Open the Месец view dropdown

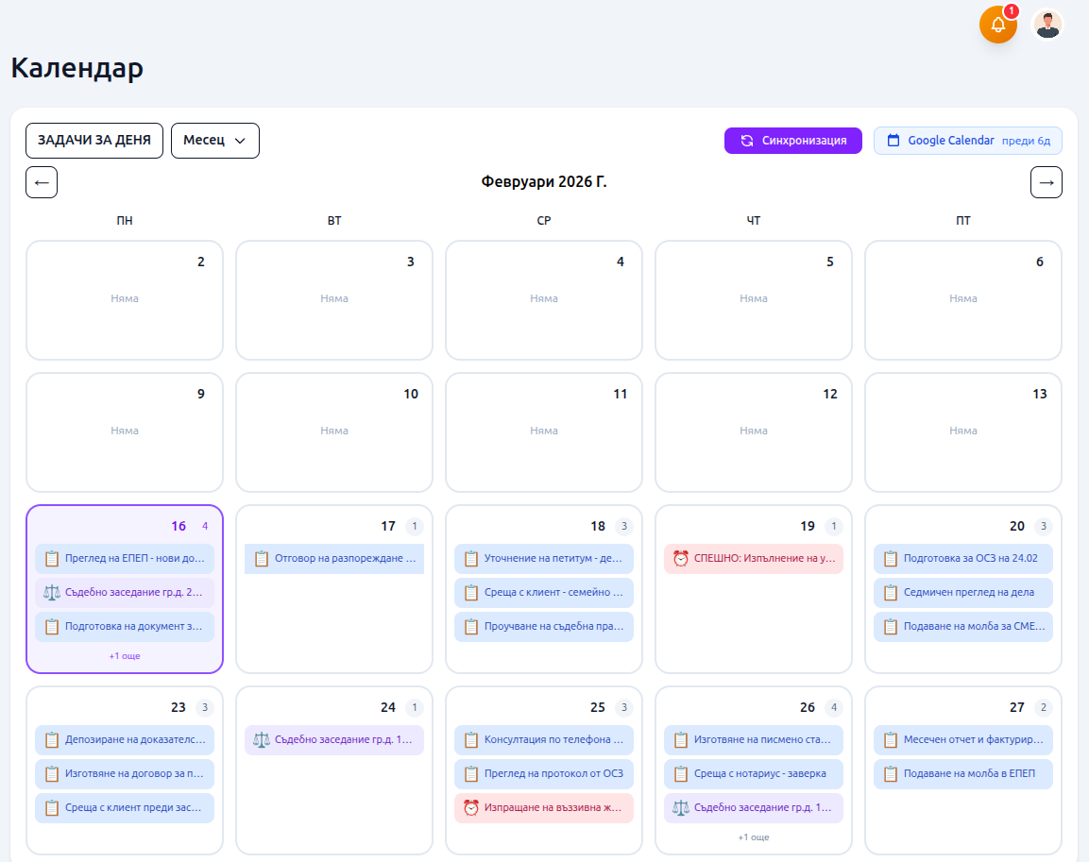coord(214,141)
